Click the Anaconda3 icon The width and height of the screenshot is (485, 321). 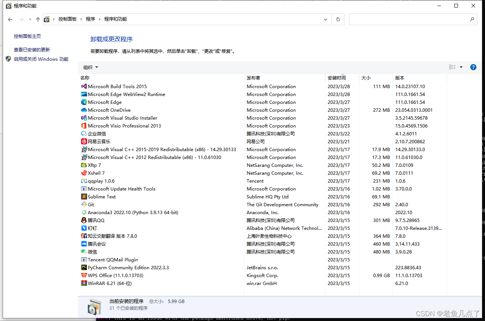84,212
